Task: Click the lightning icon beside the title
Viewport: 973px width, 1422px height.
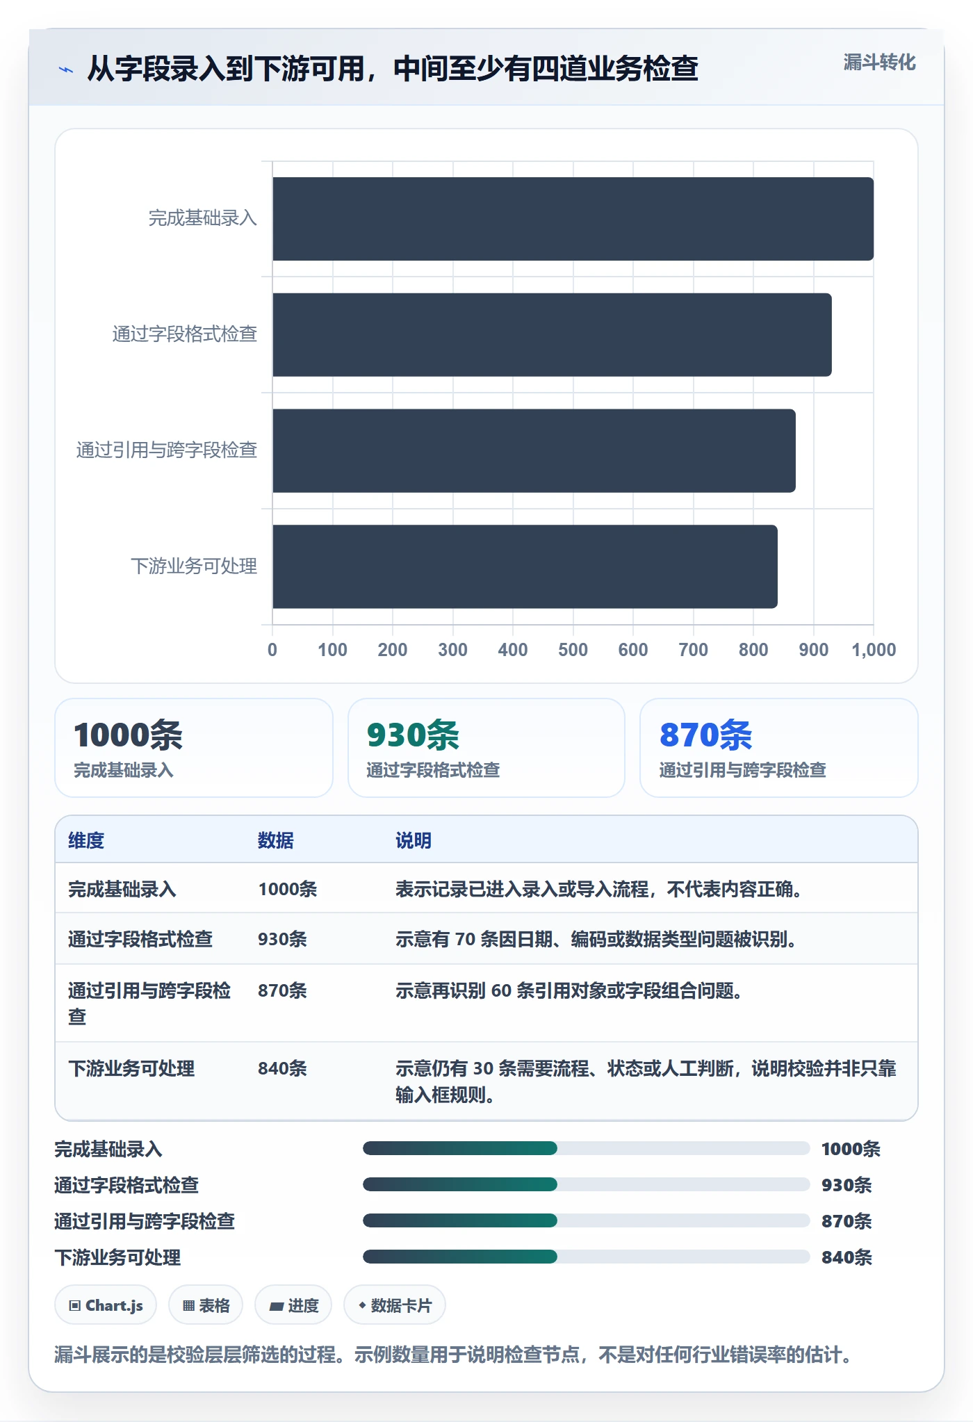Action: click(x=66, y=69)
